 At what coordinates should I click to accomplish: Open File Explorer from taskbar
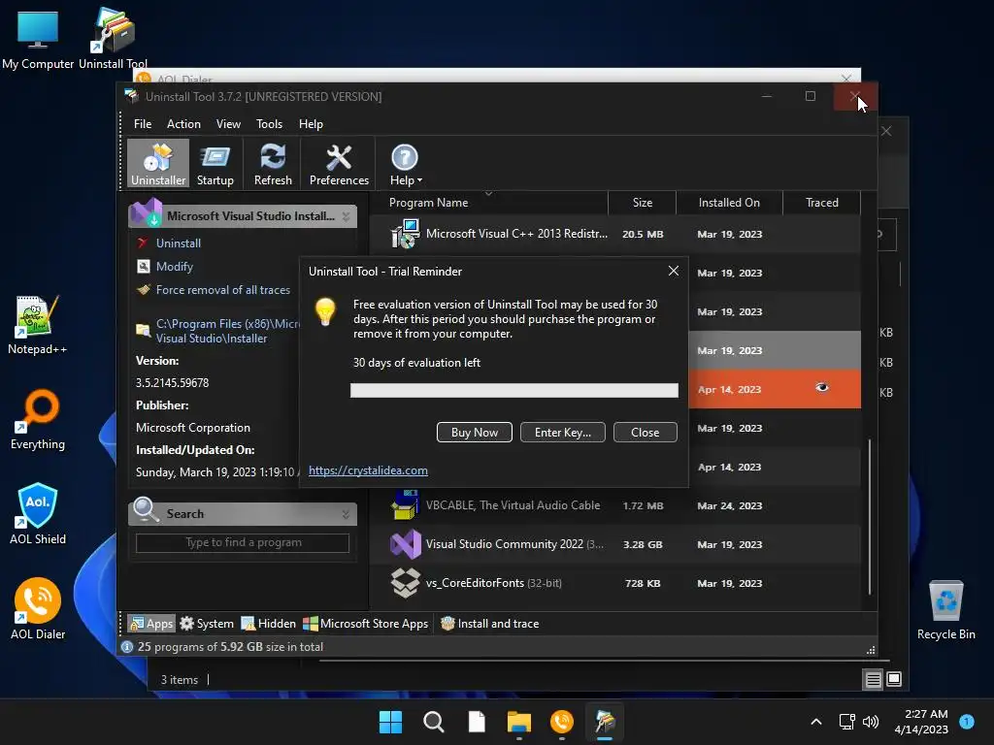click(519, 722)
